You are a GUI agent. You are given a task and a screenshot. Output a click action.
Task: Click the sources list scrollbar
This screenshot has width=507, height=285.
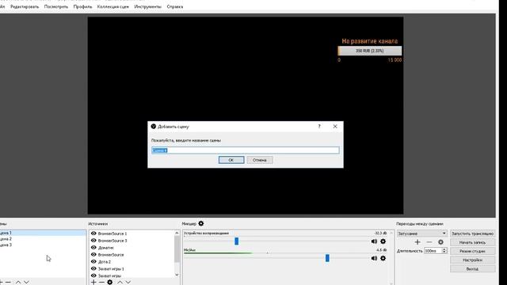point(177,249)
